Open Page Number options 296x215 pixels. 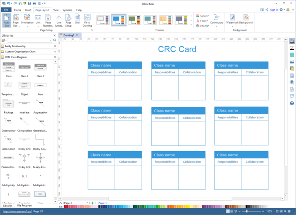pos(48,21)
